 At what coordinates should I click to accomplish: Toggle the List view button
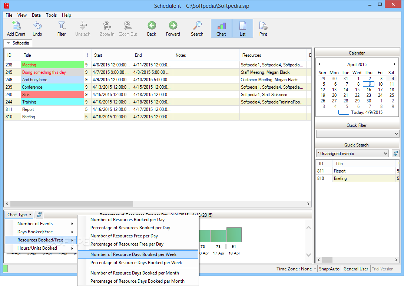(242, 28)
